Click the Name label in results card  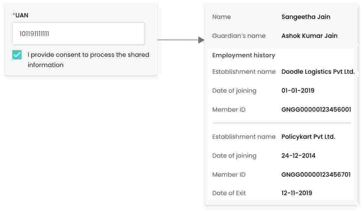point(221,17)
